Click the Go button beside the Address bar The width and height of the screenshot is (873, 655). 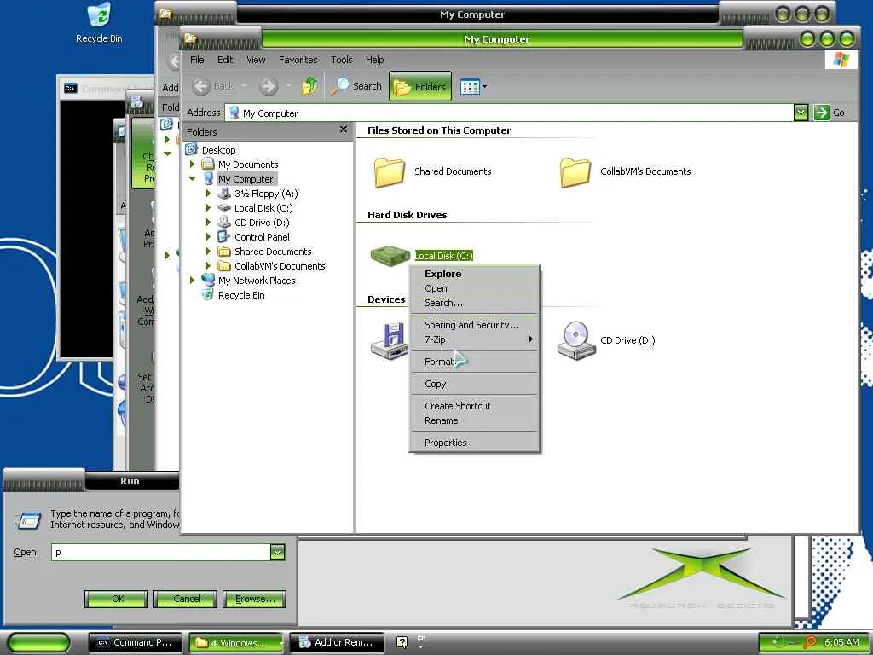pyautogui.click(x=830, y=113)
